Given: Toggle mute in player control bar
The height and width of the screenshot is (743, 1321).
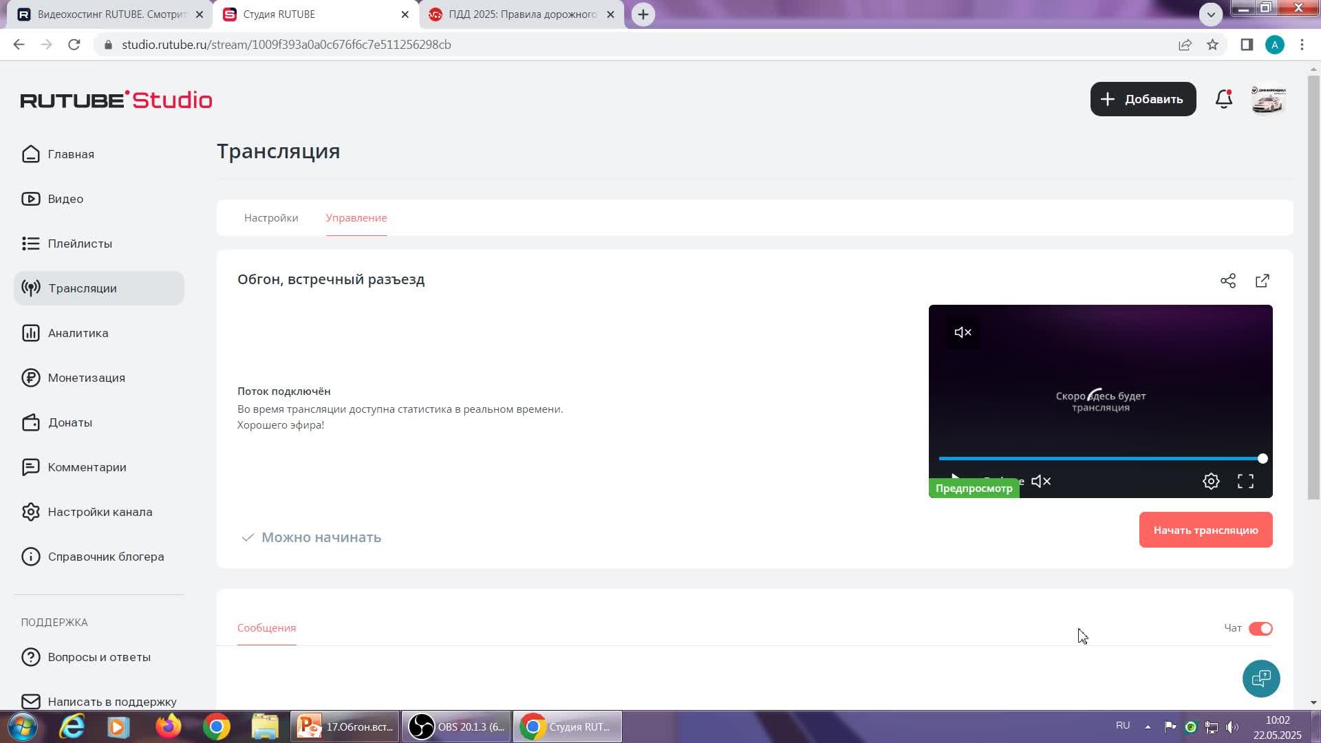Looking at the screenshot, I should tap(1041, 482).
